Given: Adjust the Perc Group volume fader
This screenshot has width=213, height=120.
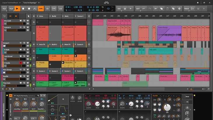Looking at the screenshot, I should [16, 72].
